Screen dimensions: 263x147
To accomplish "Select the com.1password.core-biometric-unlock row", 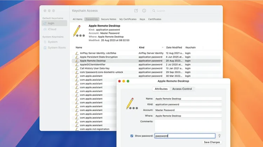I will [x=146, y=72].
